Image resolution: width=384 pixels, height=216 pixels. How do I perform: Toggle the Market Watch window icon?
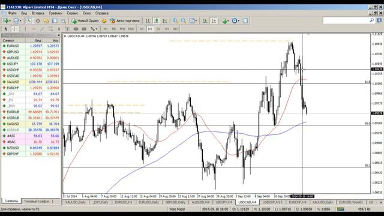tap(29, 21)
